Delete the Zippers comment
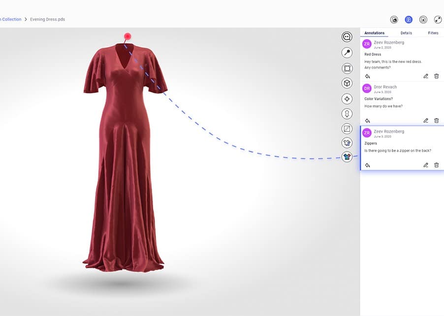The image size is (444, 316). coord(436,165)
